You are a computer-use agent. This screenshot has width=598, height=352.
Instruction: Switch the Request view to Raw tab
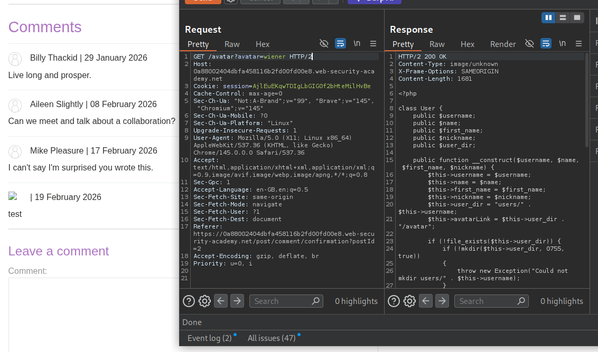tap(232, 44)
